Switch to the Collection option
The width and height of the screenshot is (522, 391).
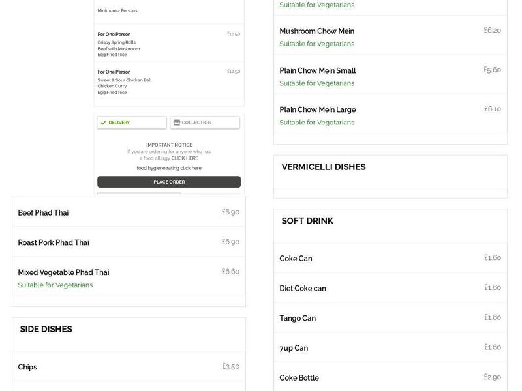click(204, 122)
